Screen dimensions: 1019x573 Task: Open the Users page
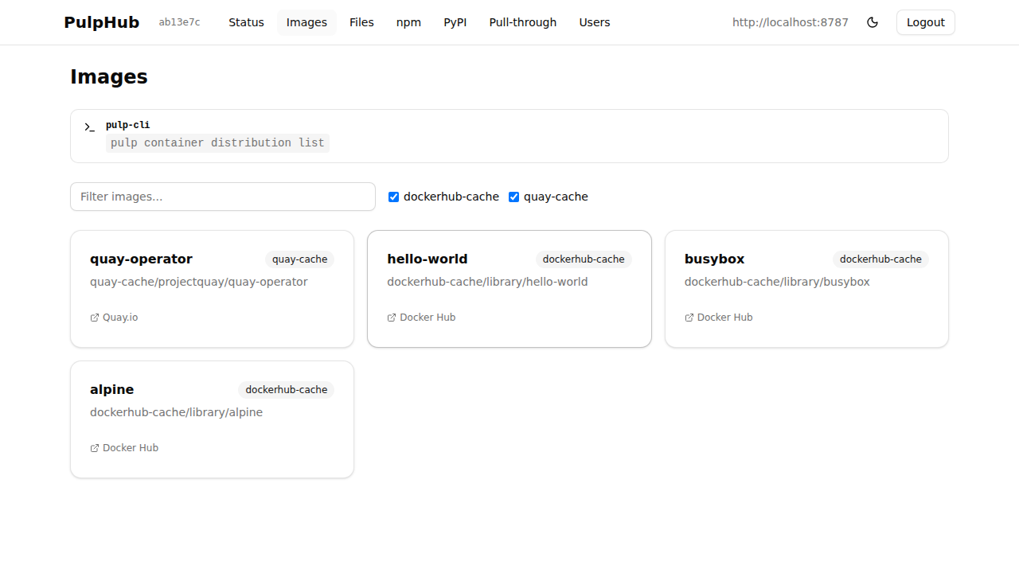point(595,22)
